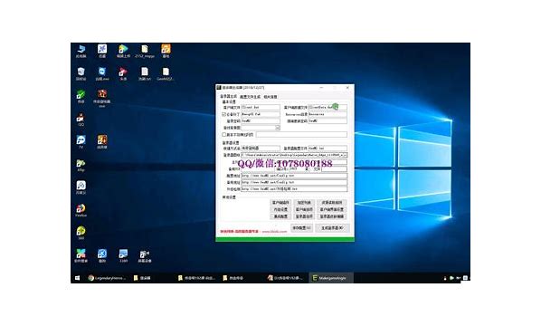Open the TV (TeamViewer) desktop shortcut
This screenshot has width=541, height=326.
pos(81,141)
